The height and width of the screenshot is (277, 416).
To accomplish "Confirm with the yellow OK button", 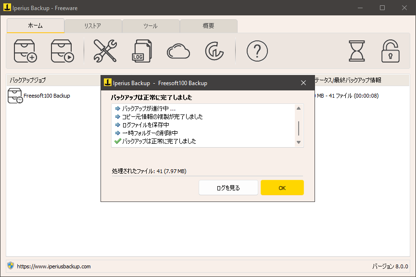I will coord(282,188).
